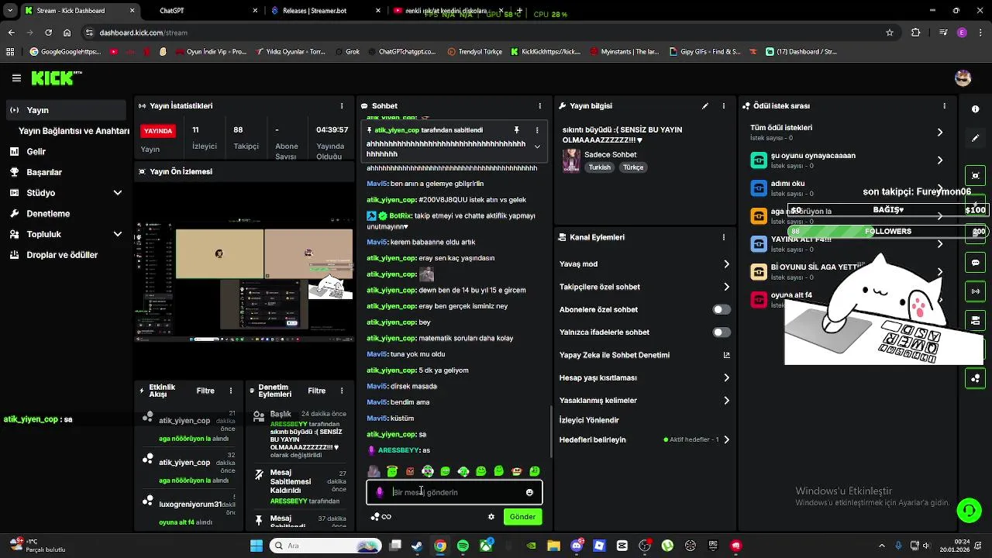Click the Turkish language tag

(x=600, y=167)
